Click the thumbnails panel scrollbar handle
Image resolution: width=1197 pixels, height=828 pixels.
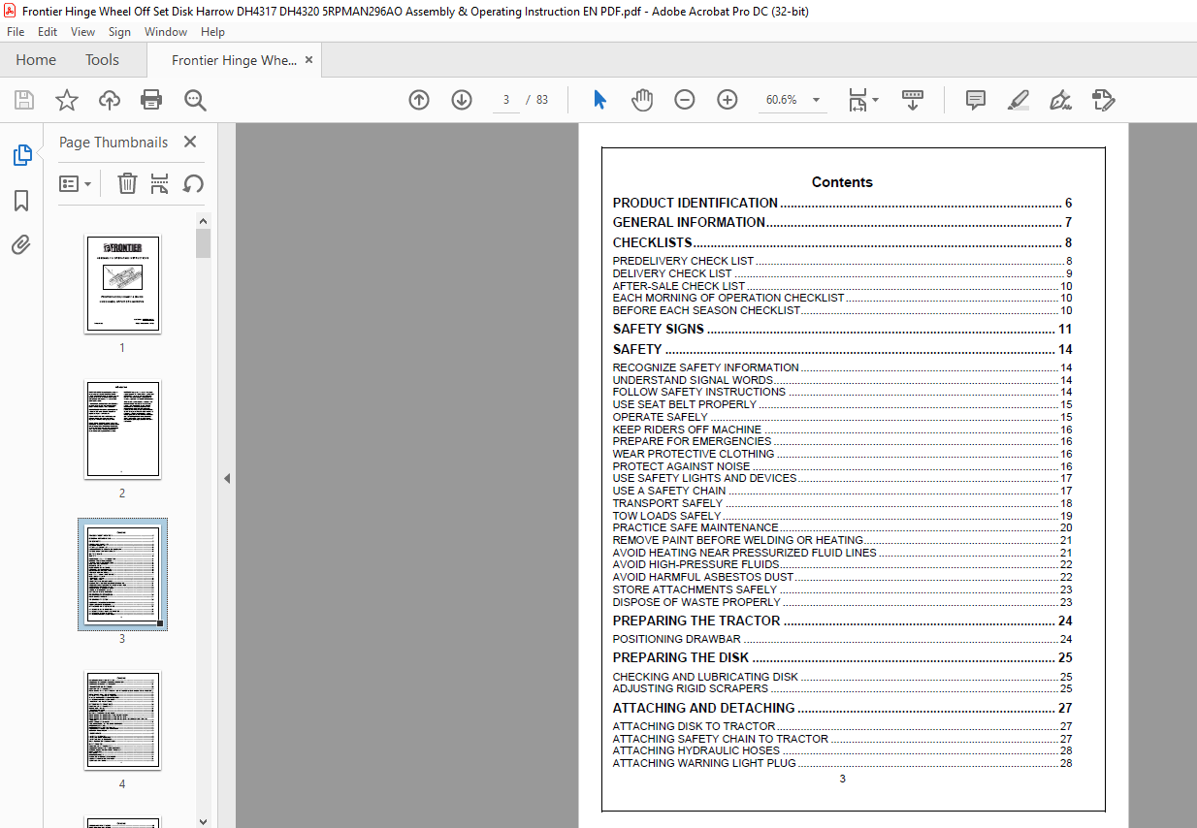[x=203, y=243]
